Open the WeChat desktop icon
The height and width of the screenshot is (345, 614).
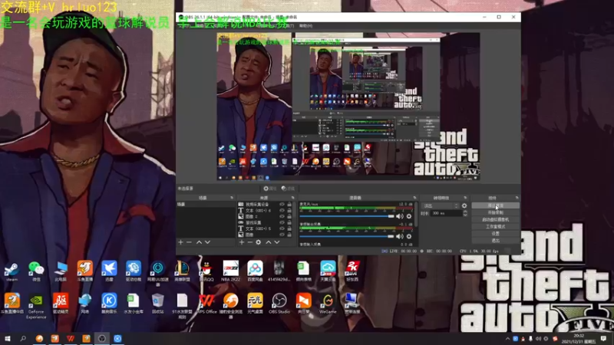tap(36, 271)
